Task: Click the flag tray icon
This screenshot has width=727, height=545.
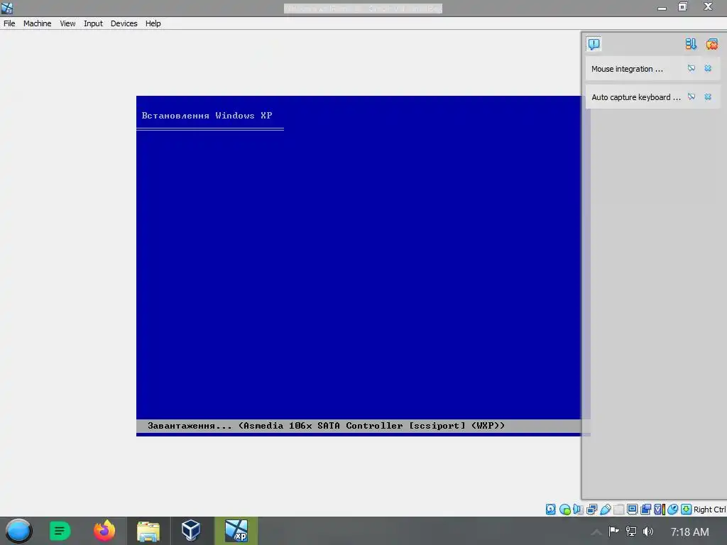Action: pyautogui.click(x=614, y=532)
